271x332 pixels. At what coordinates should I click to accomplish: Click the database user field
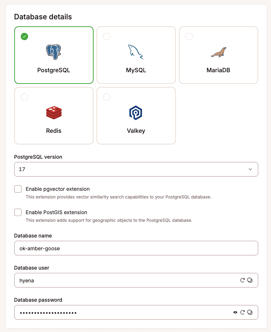coord(109,280)
